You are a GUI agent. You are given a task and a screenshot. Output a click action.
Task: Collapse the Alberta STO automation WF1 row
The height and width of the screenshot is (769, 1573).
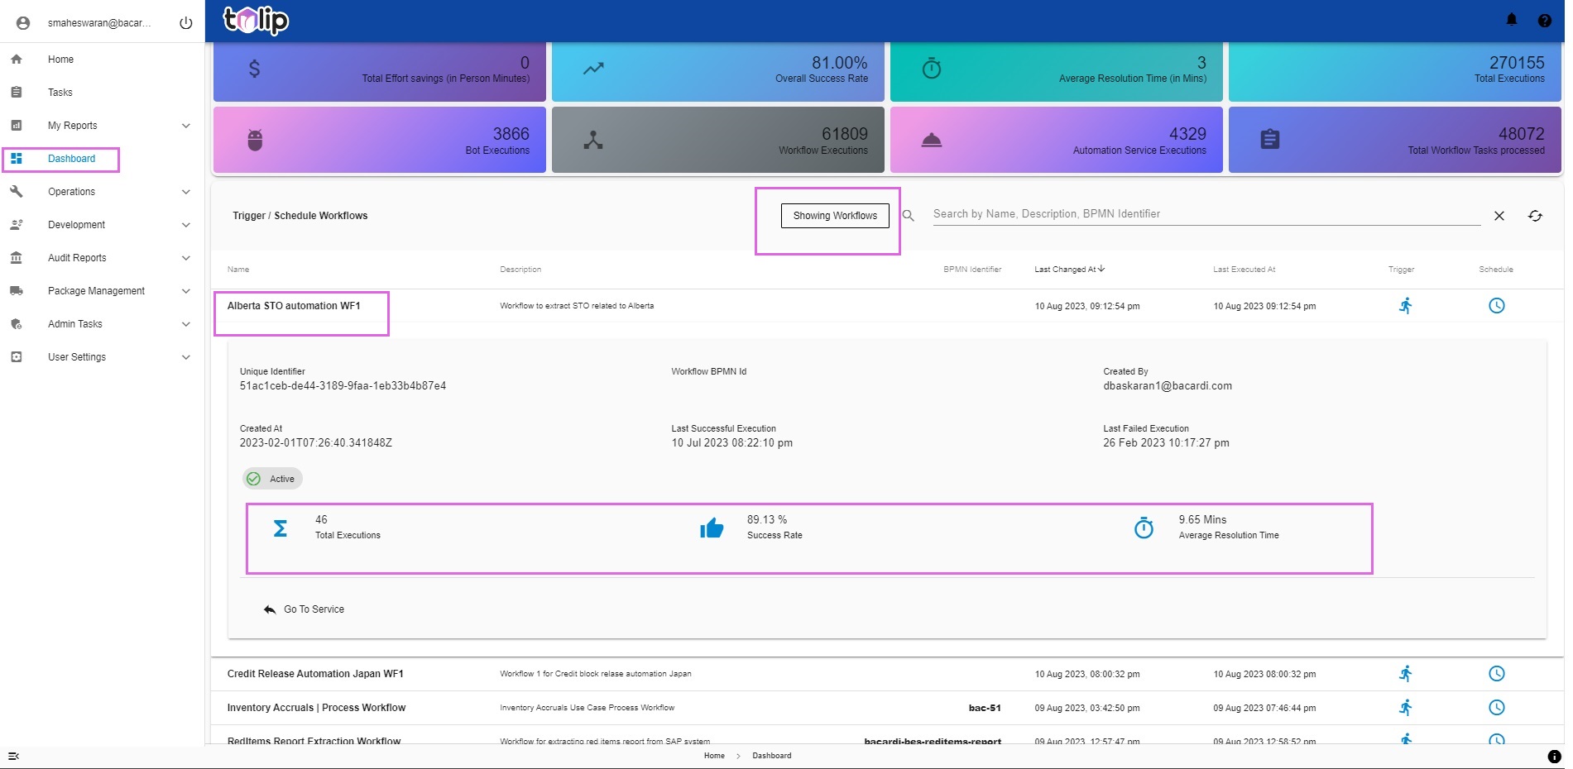click(x=886, y=306)
